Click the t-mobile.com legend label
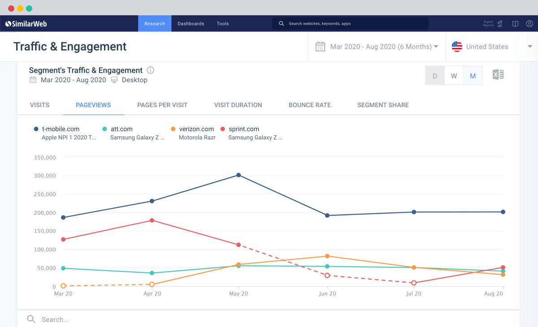The width and height of the screenshot is (538, 327). pyautogui.click(x=61, y=129)
